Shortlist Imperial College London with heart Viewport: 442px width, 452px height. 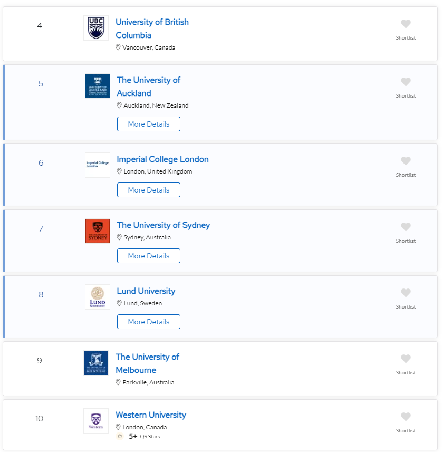point(406,161)
